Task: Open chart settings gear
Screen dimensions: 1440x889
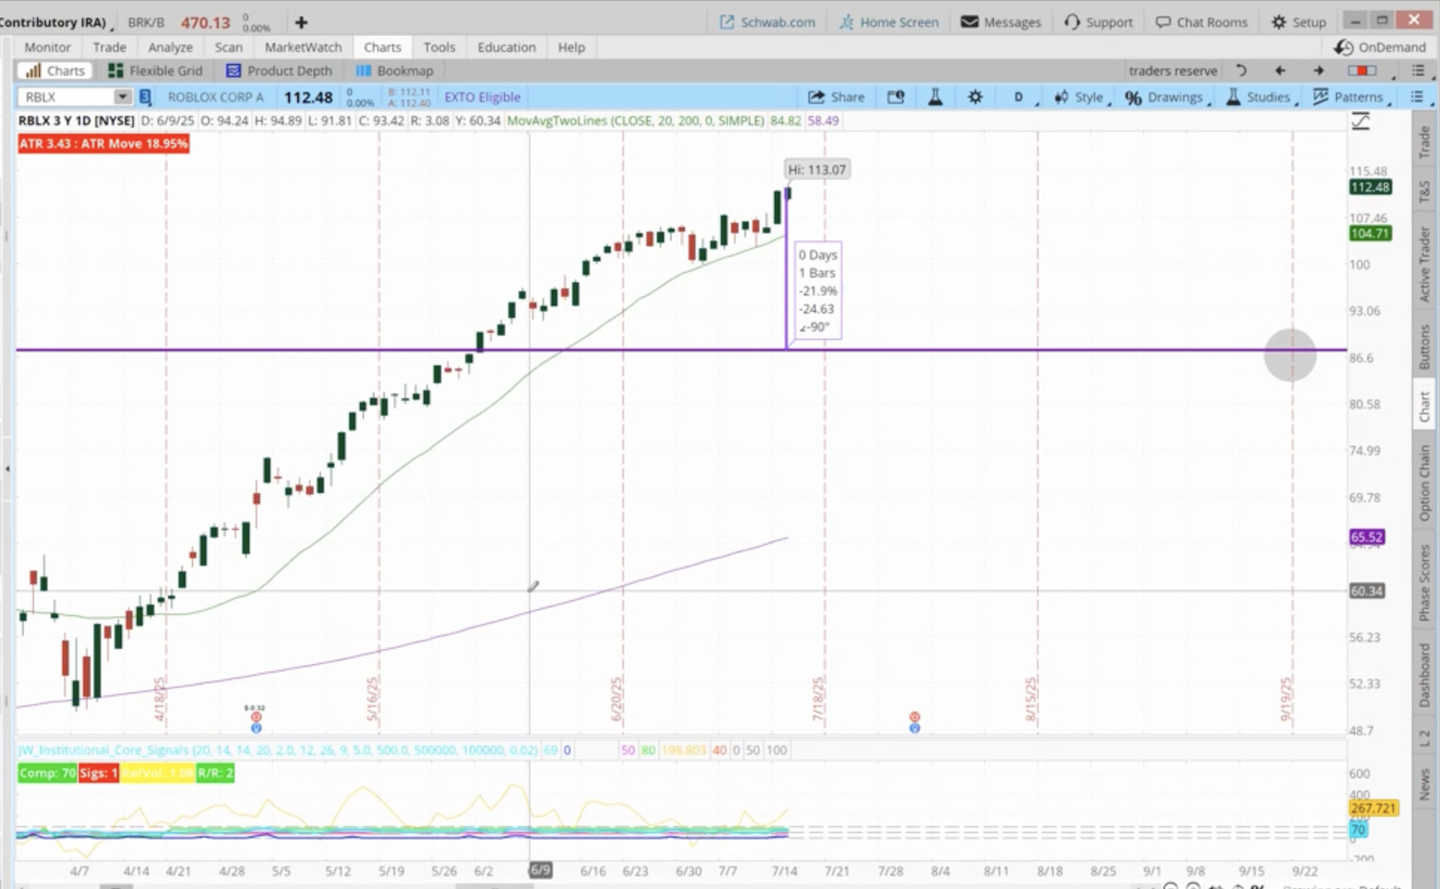Action: [975, 97]
